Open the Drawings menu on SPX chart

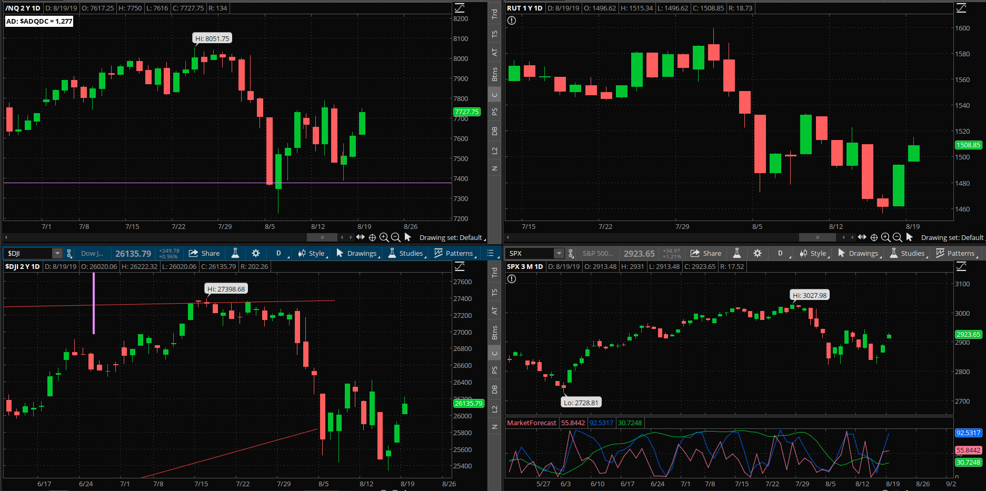tap(860, 253)
